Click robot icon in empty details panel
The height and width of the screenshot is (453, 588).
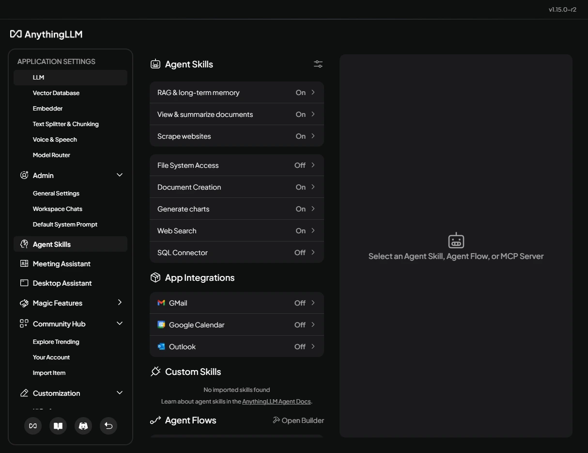tap(456, 240)
